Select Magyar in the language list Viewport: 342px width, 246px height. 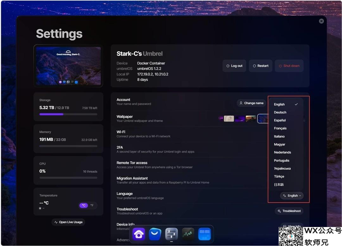pyautogui.click(x=286, y=144)
